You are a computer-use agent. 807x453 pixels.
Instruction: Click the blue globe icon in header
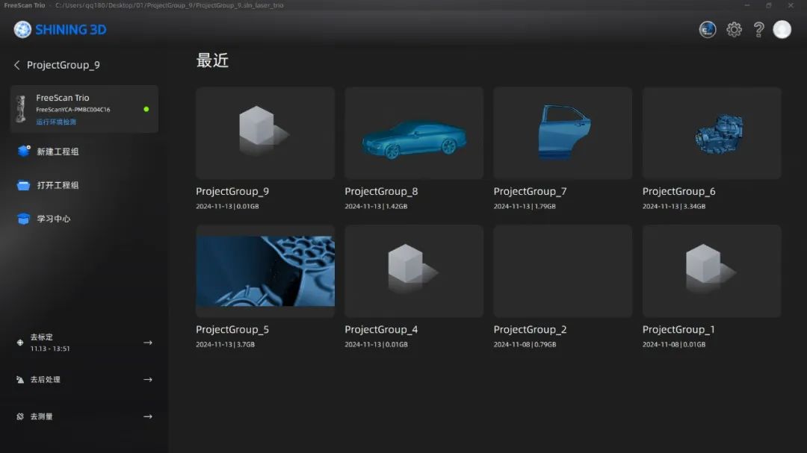pos(707,30)
